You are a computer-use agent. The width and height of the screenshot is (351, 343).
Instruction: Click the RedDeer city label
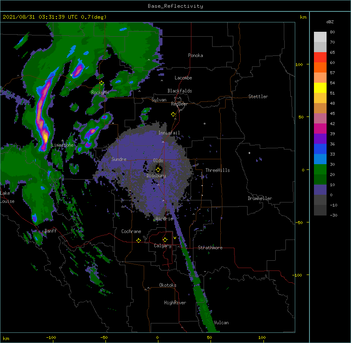click(x=179, y=104)
